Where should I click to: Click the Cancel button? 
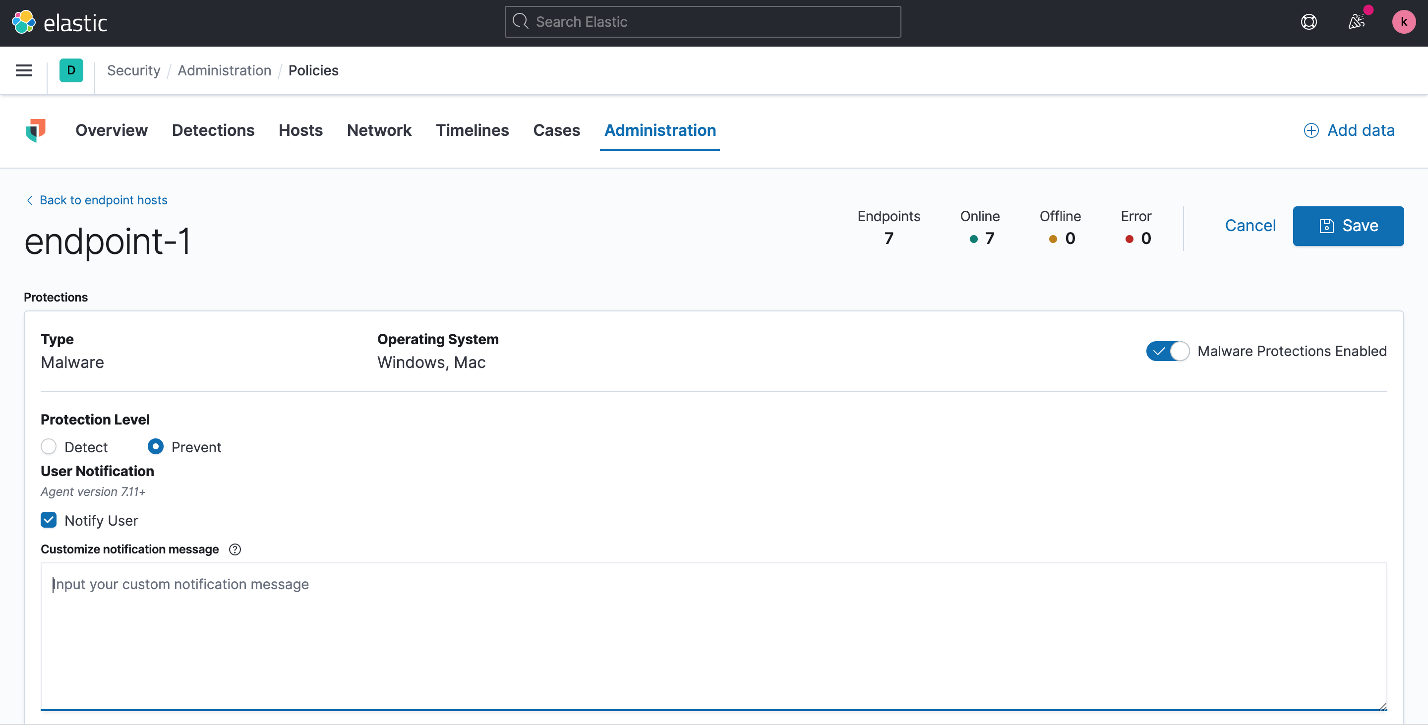point(1250,226)
